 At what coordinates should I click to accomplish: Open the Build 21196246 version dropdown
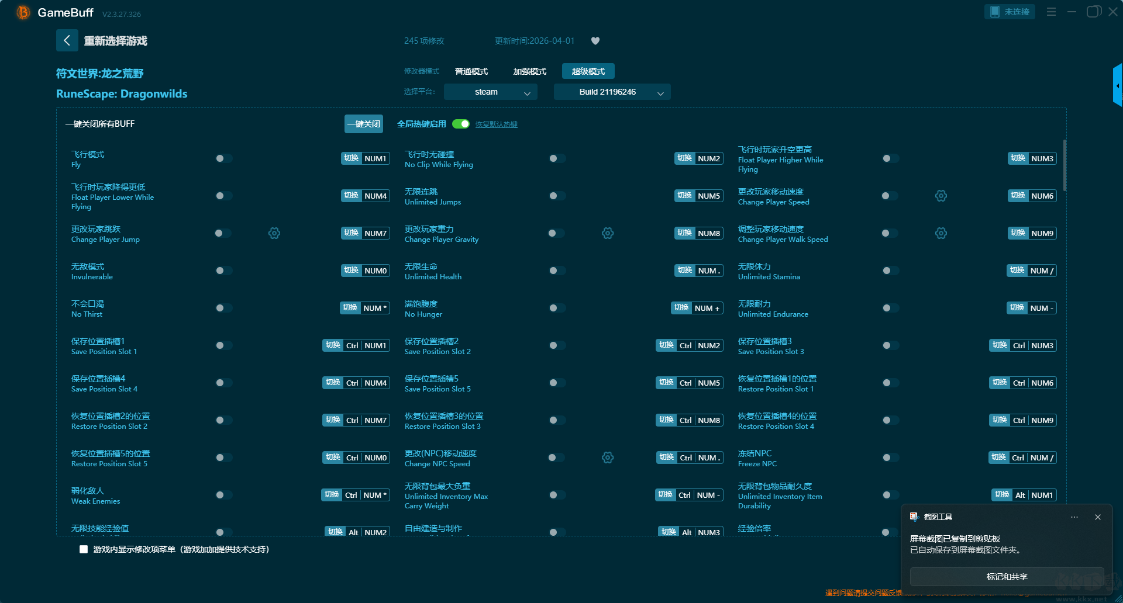[x=612, y=92]
